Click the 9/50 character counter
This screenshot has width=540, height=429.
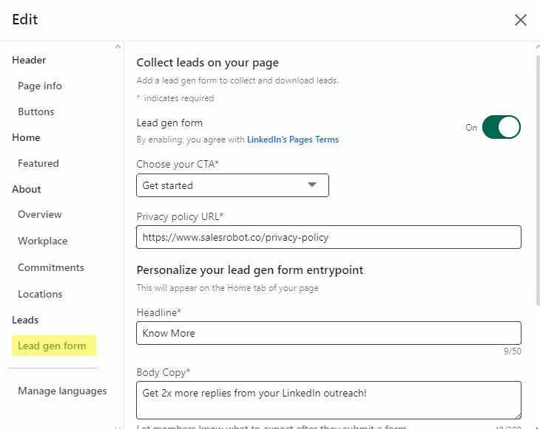coord(512,351)
